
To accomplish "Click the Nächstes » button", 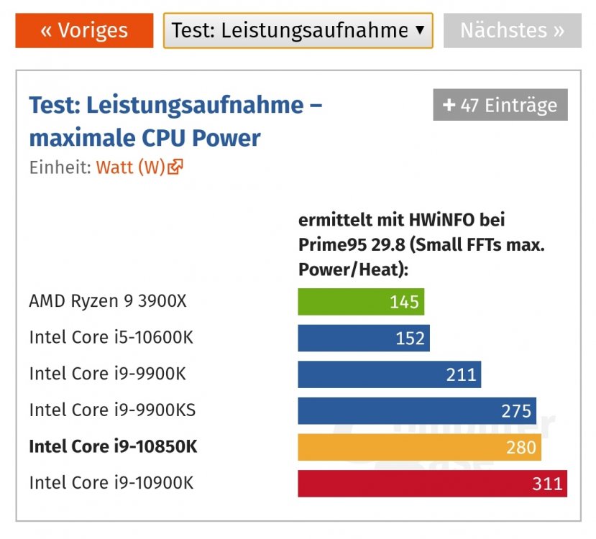I will (513, 30).
